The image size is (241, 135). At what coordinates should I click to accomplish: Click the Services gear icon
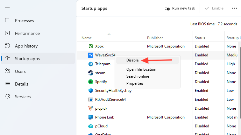tap(7, 96)
